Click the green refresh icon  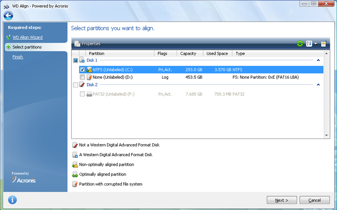click(300, 44)
